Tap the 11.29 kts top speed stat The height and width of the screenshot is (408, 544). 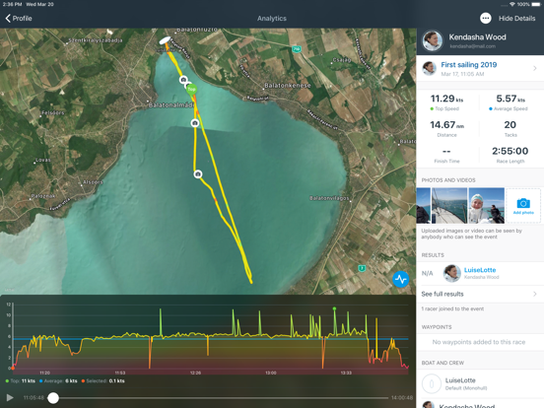click(446, 102)
